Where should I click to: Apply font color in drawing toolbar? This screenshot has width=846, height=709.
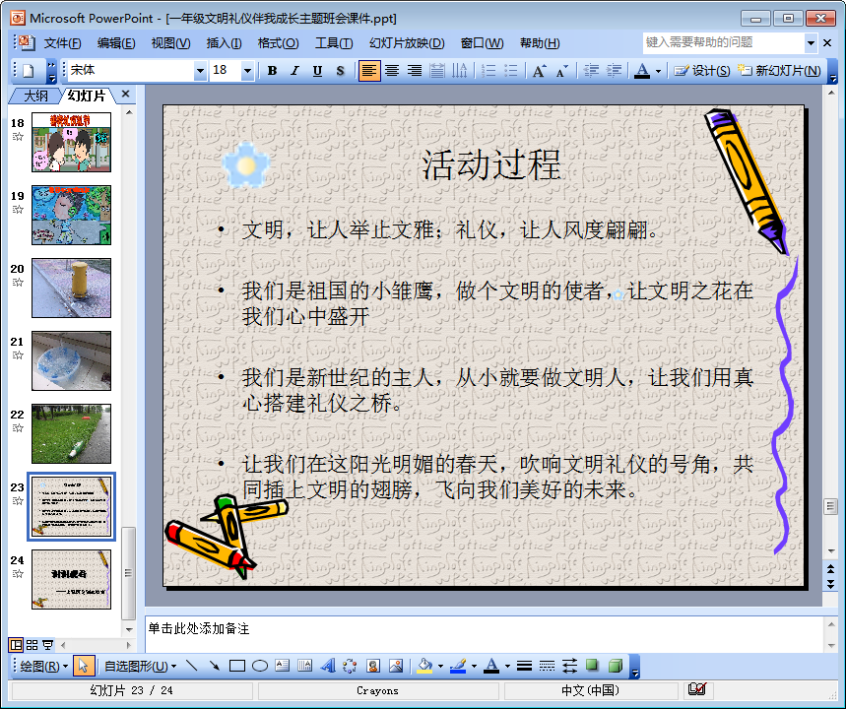491,666
